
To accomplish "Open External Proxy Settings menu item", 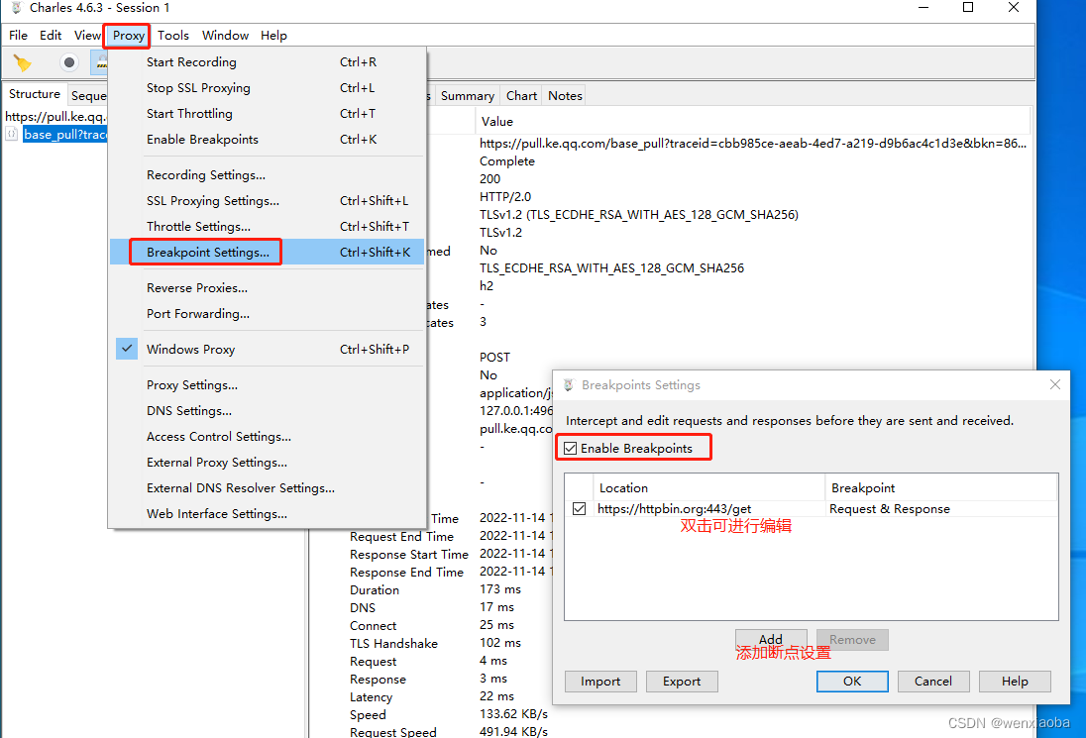I will coord(267,462).
